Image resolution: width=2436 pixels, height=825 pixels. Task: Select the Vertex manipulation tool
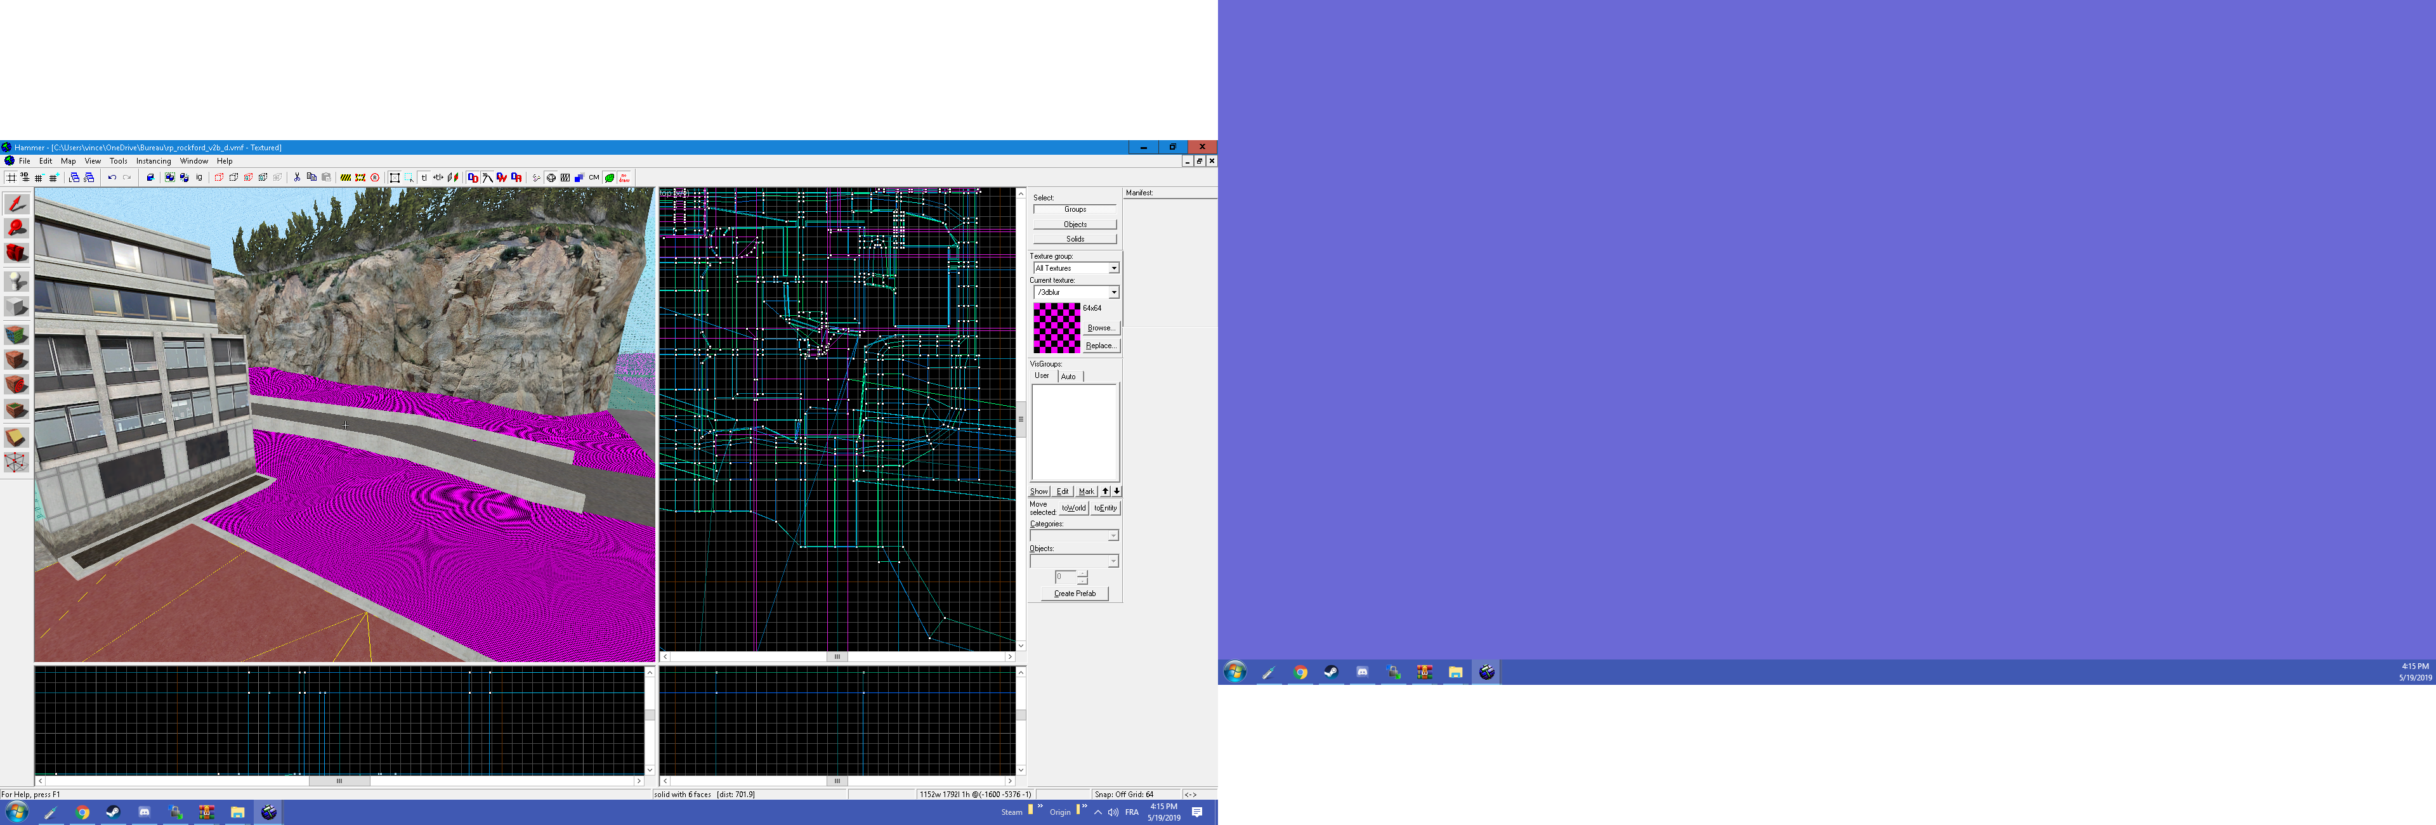(x=17, y=462)
